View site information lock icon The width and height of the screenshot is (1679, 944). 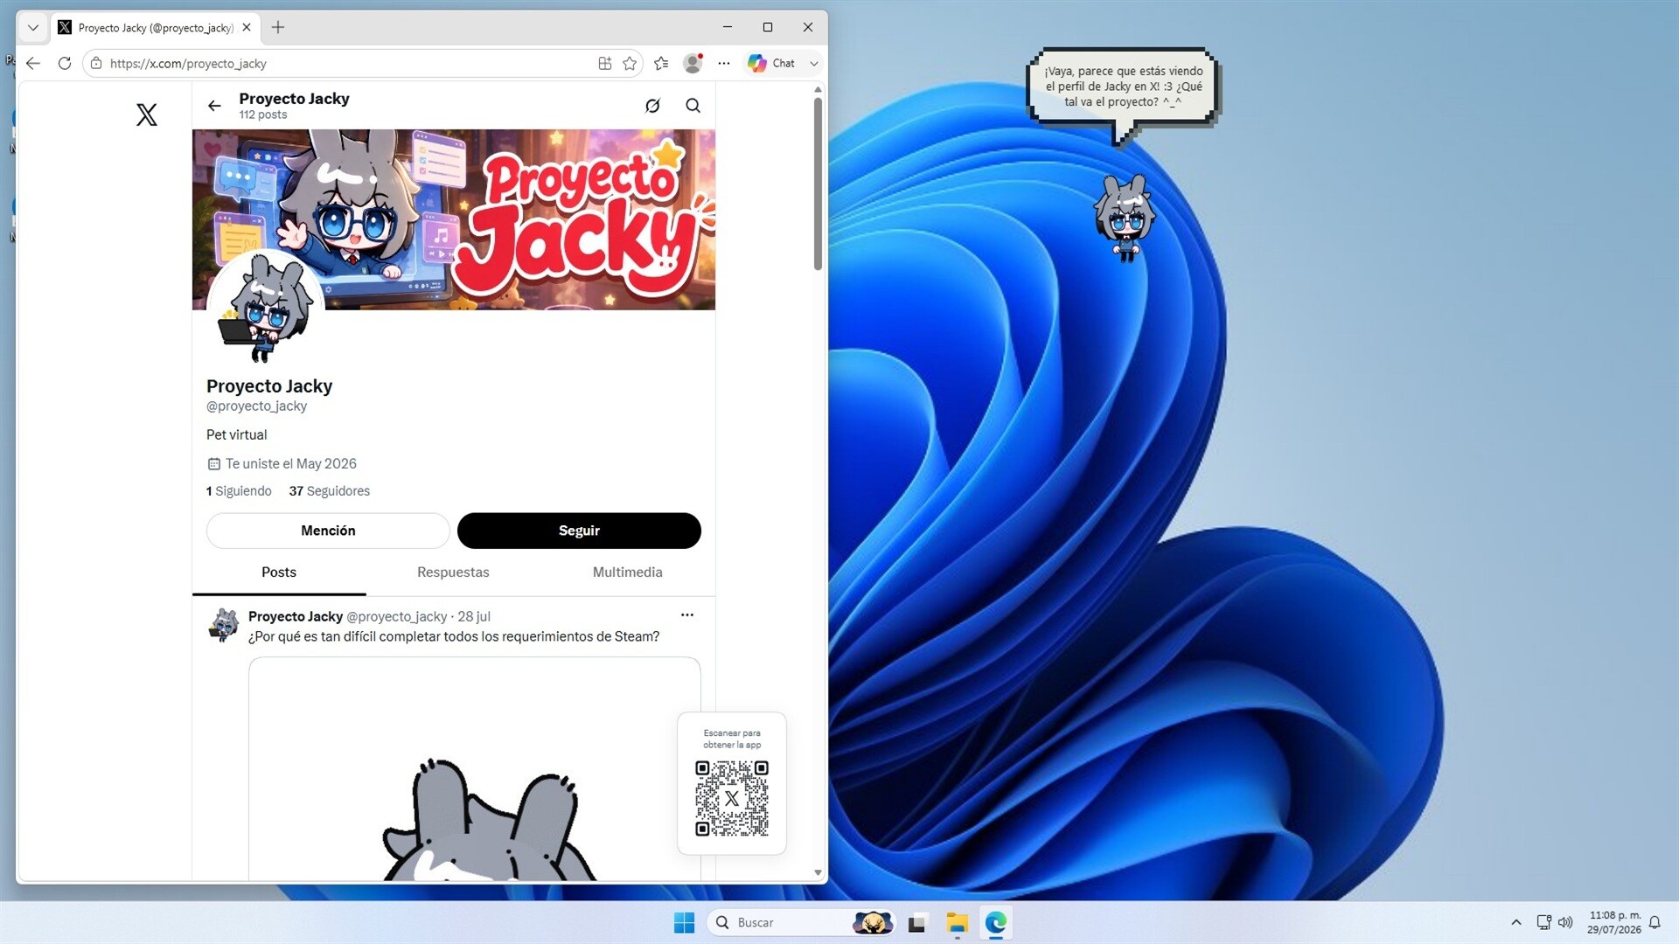tap(96, 63)
